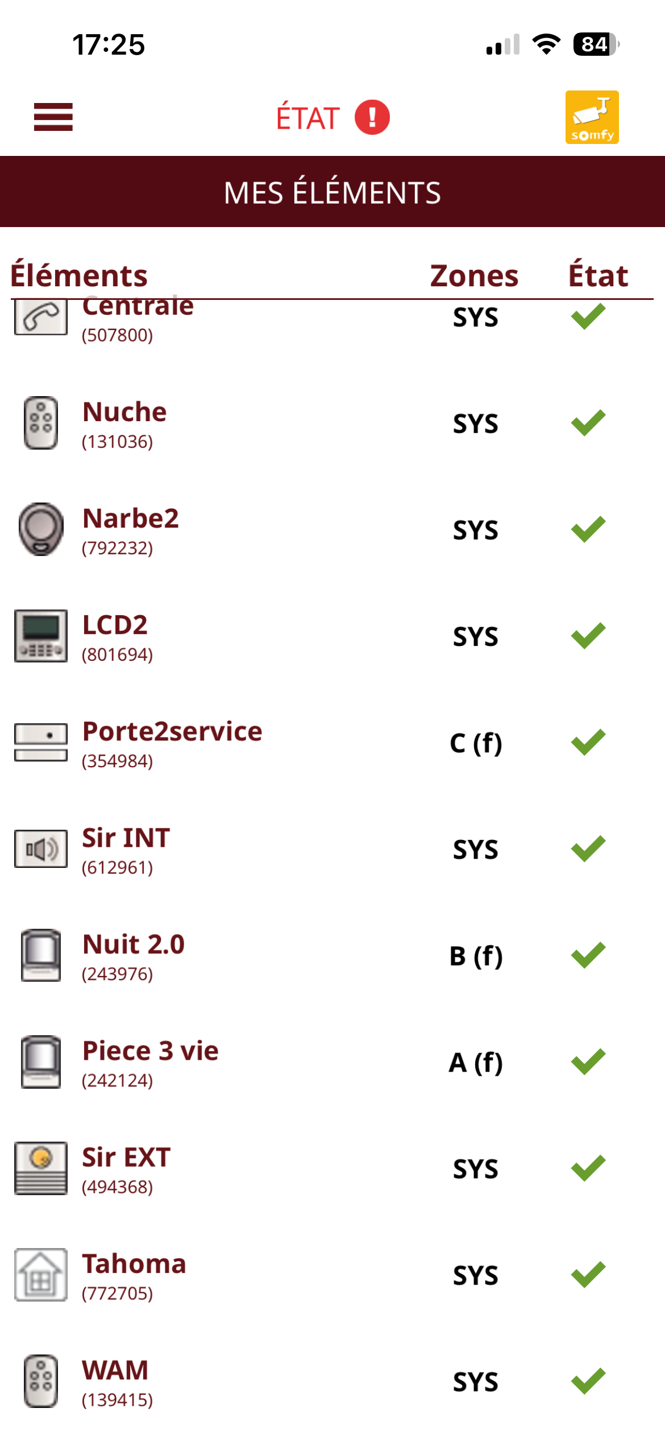Tap the Sir EXT outdoor siren icon

point(41,1168)
